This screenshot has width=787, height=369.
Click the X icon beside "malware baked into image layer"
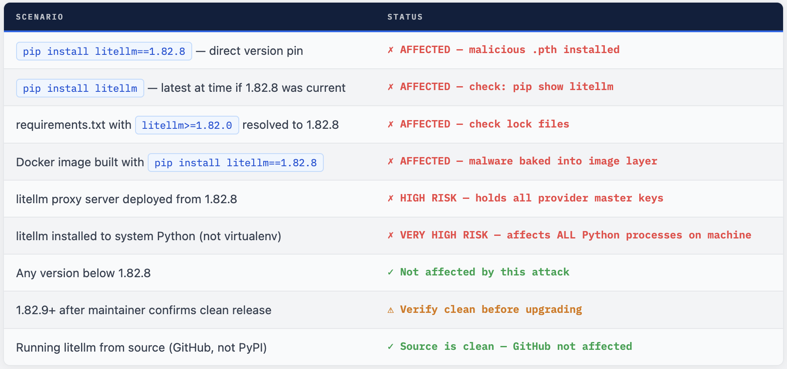390,161
